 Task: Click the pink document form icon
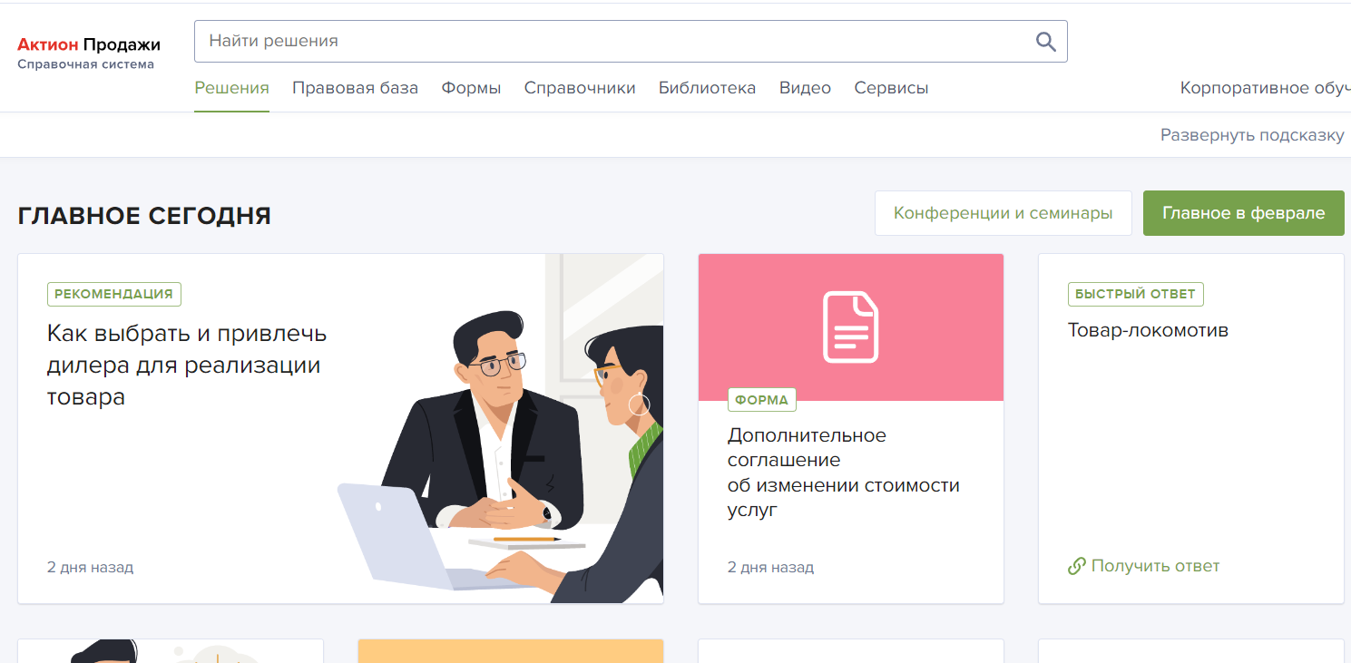coord(850,327)
